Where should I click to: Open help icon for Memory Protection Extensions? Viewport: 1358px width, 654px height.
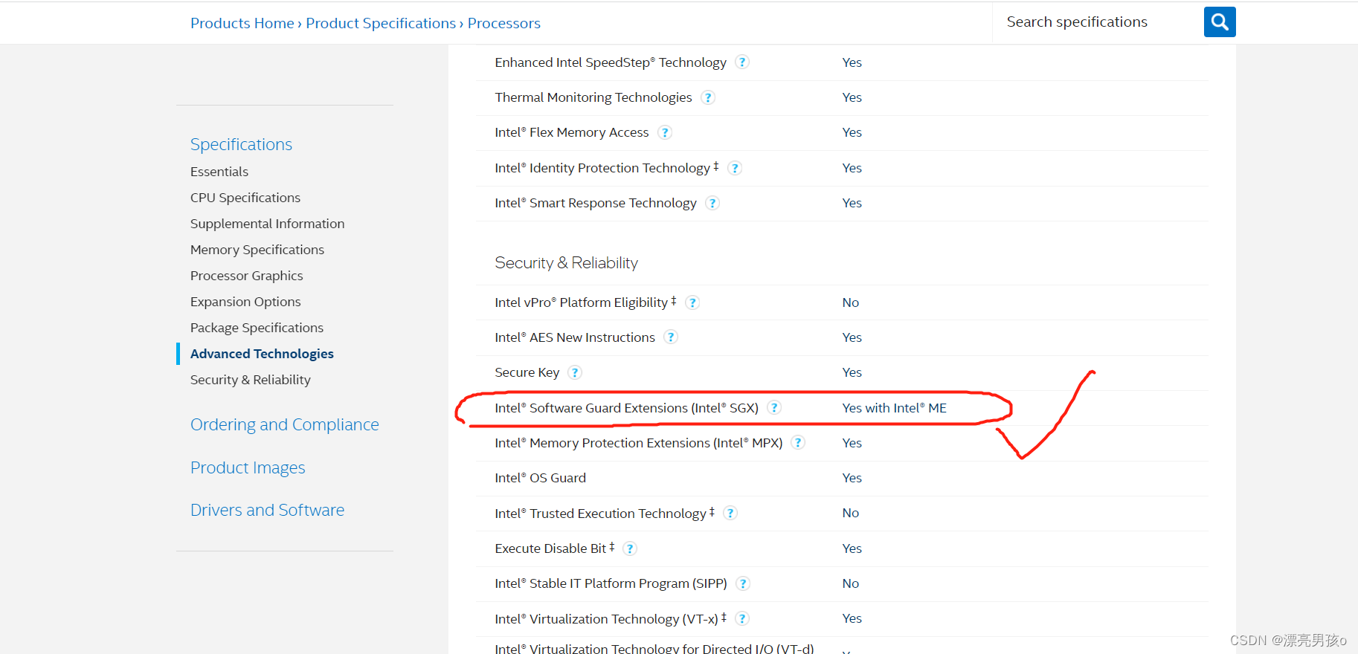(798, 443)
